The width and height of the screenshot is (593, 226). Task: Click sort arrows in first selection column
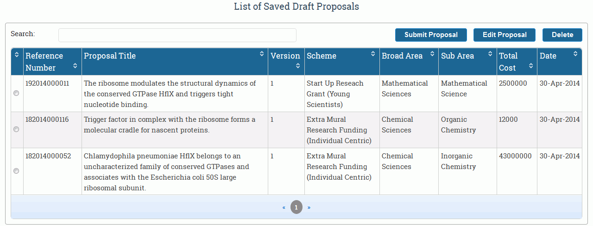click(x=17, y=55)
